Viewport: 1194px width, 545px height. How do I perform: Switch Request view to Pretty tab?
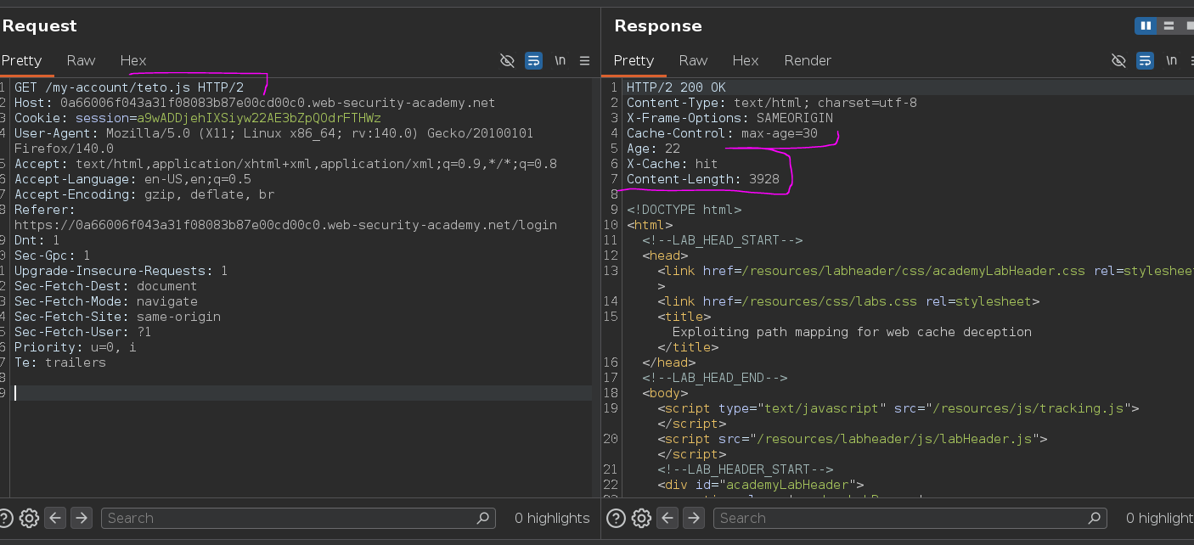pyautogui.click(x=21, y=60)
